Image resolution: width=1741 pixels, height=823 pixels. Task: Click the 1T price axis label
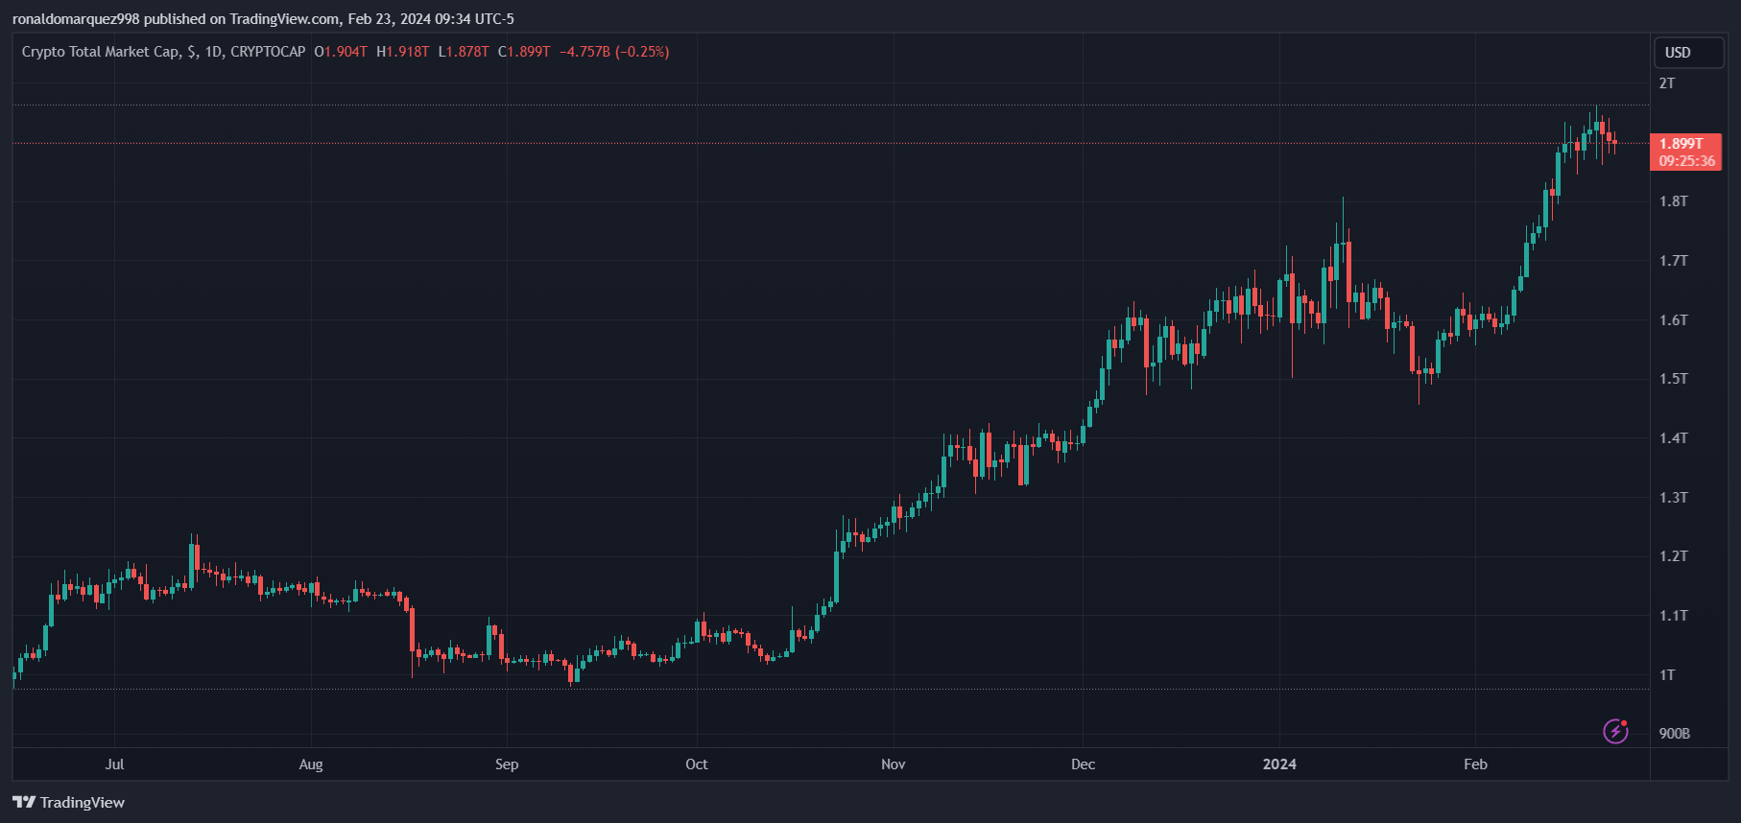(x=1667, y=675)
